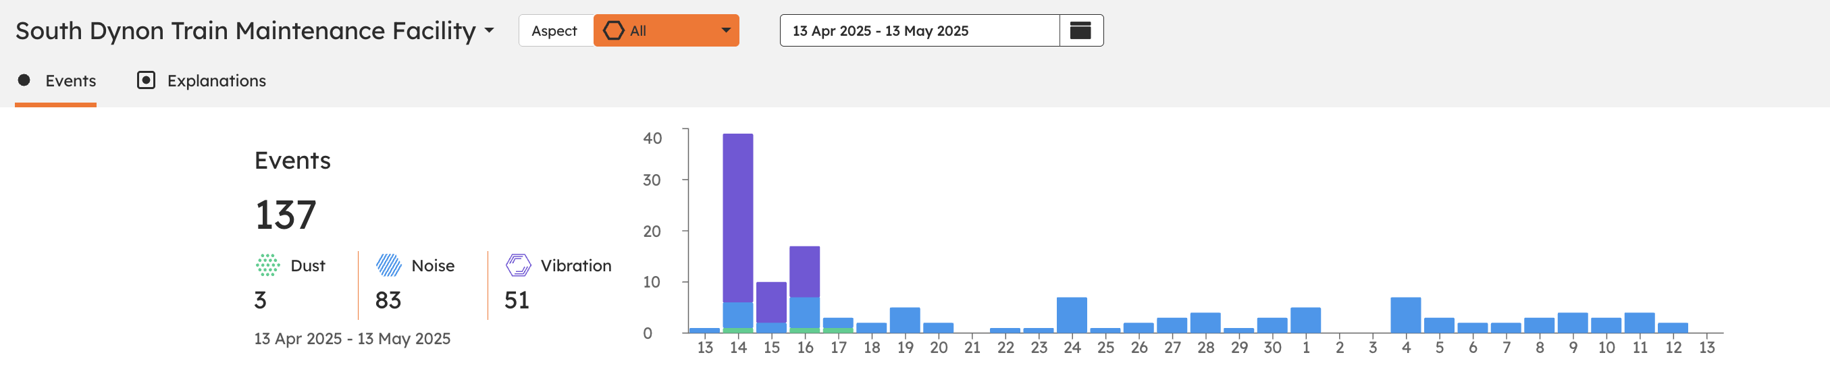Click the x-axis label 2 for May
Image resolution: width=1830 pixels, height=382 pixels.
coord(1339,347)
